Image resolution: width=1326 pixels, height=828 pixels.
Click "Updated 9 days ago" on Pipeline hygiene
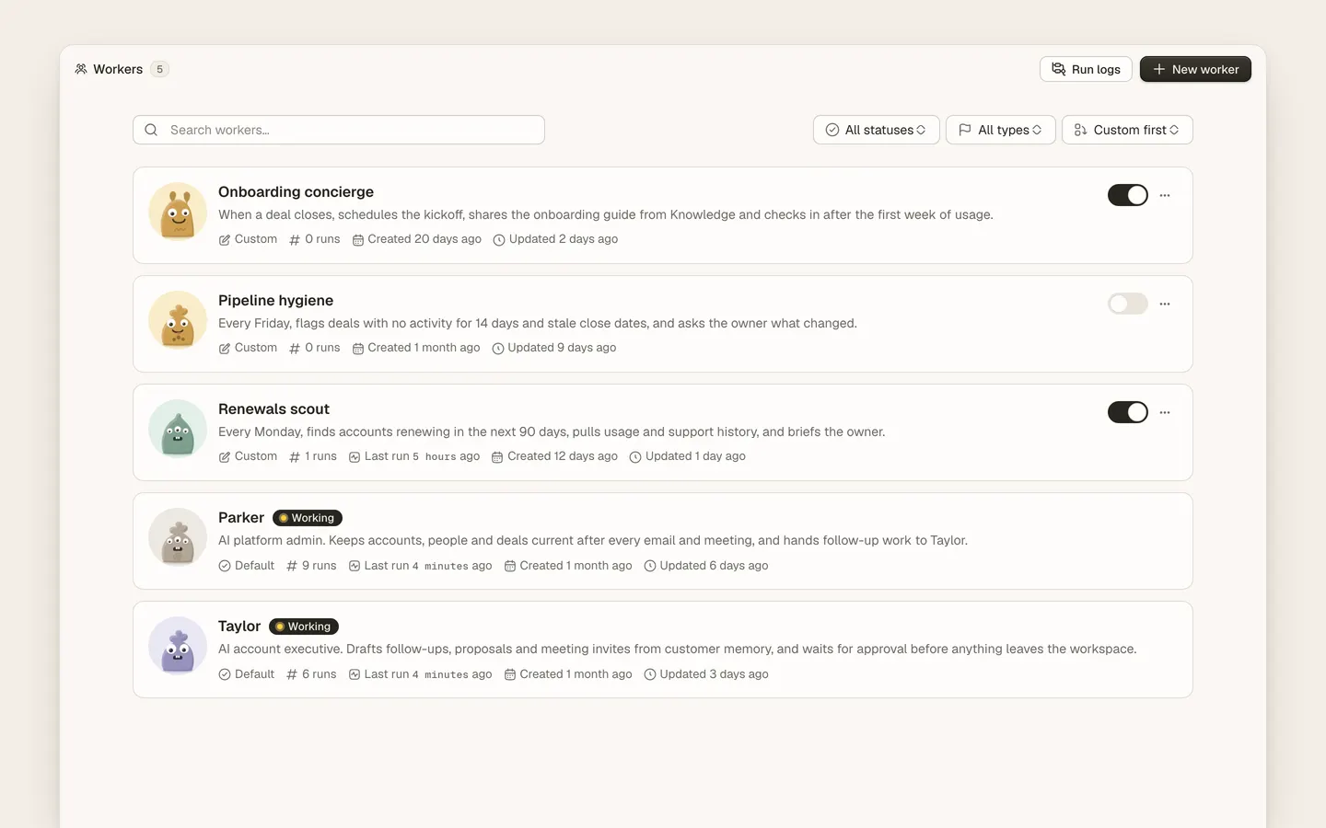tap(554, 348)
